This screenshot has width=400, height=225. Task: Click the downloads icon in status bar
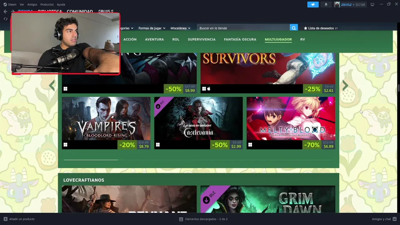tap(181, 219)
